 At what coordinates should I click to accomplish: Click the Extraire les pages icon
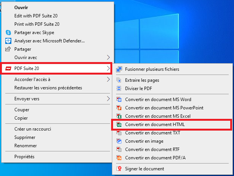[119, 80]
